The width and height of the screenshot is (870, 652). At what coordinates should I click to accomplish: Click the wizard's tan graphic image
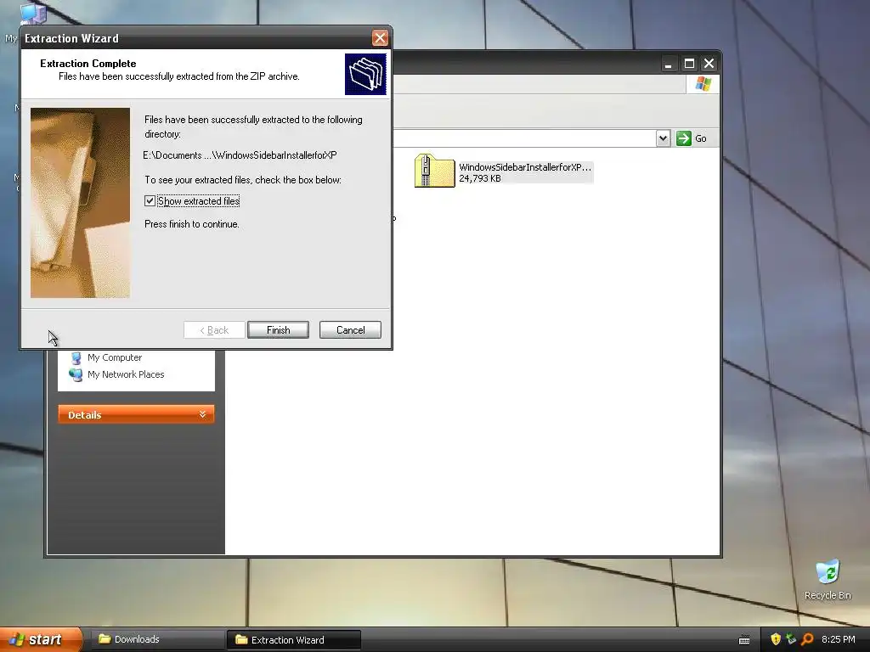click(81, 203)
